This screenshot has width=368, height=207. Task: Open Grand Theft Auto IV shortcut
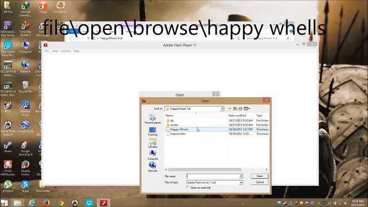(x=7, y=128)
